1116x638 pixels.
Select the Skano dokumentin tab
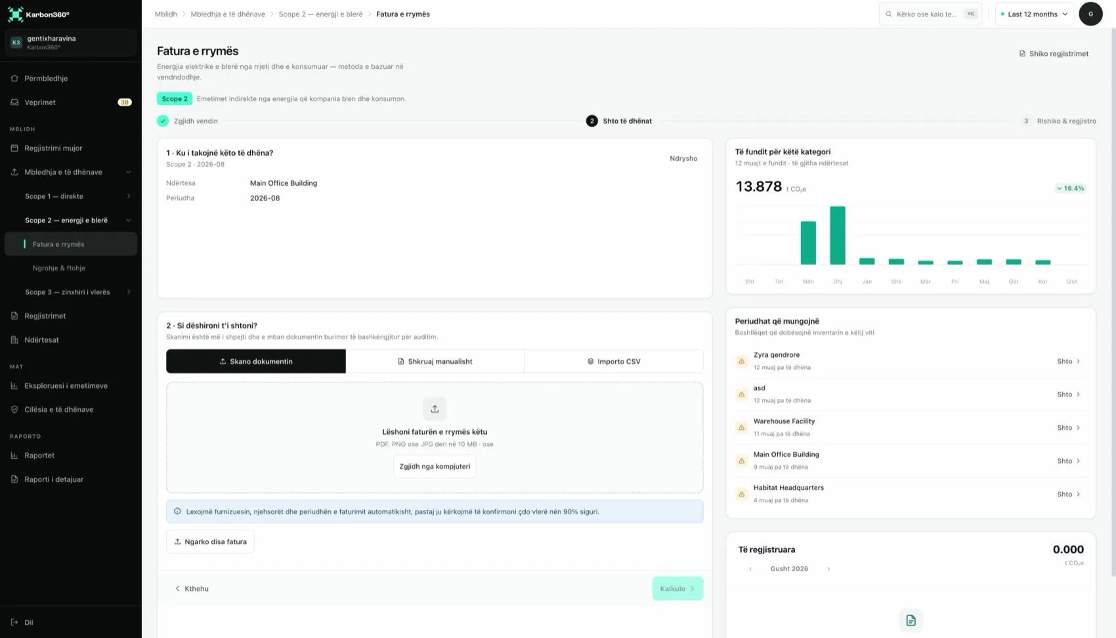(256, 361)
